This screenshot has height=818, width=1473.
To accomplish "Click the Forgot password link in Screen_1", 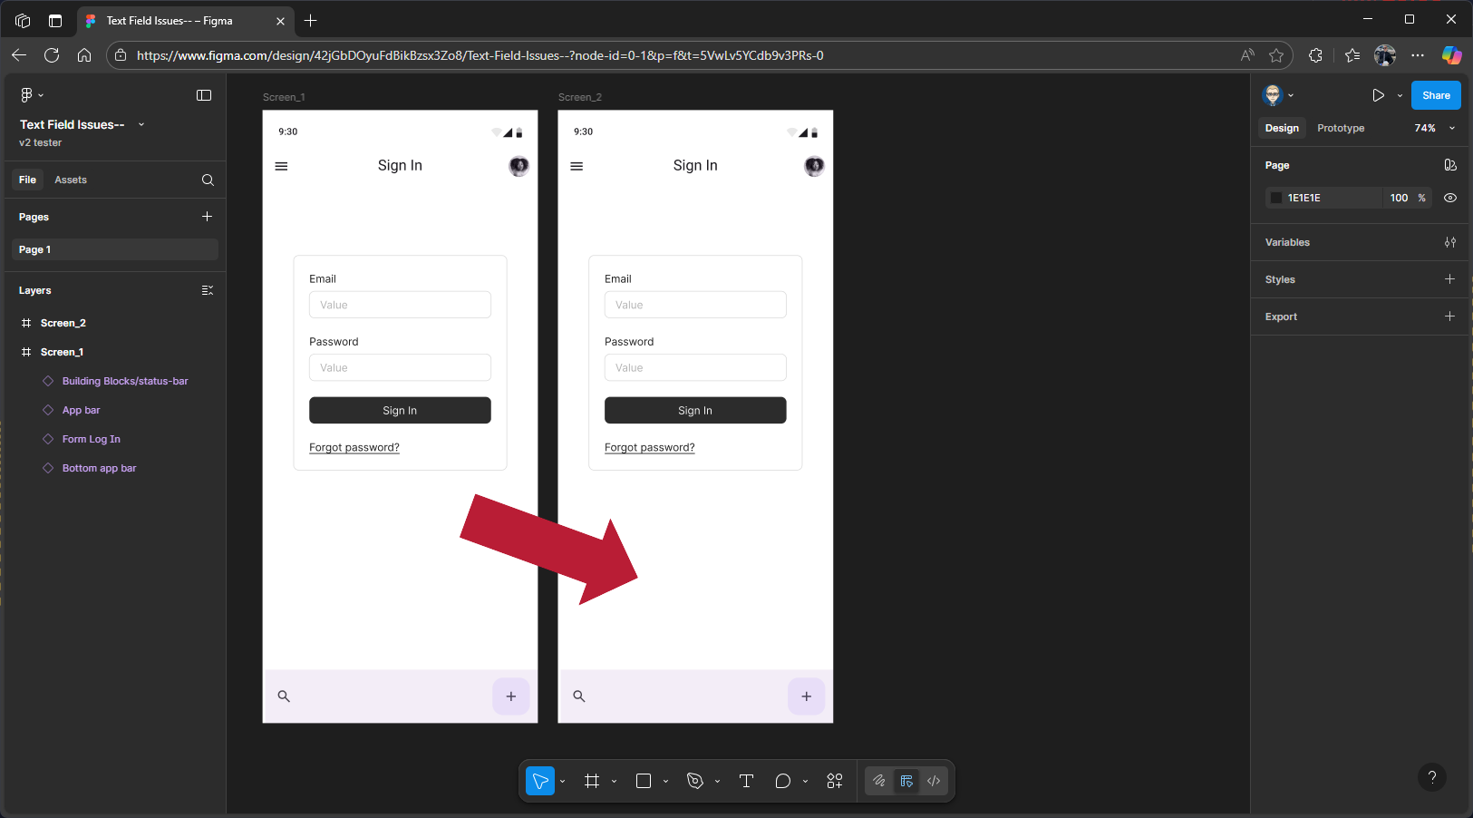I will 354,447.
